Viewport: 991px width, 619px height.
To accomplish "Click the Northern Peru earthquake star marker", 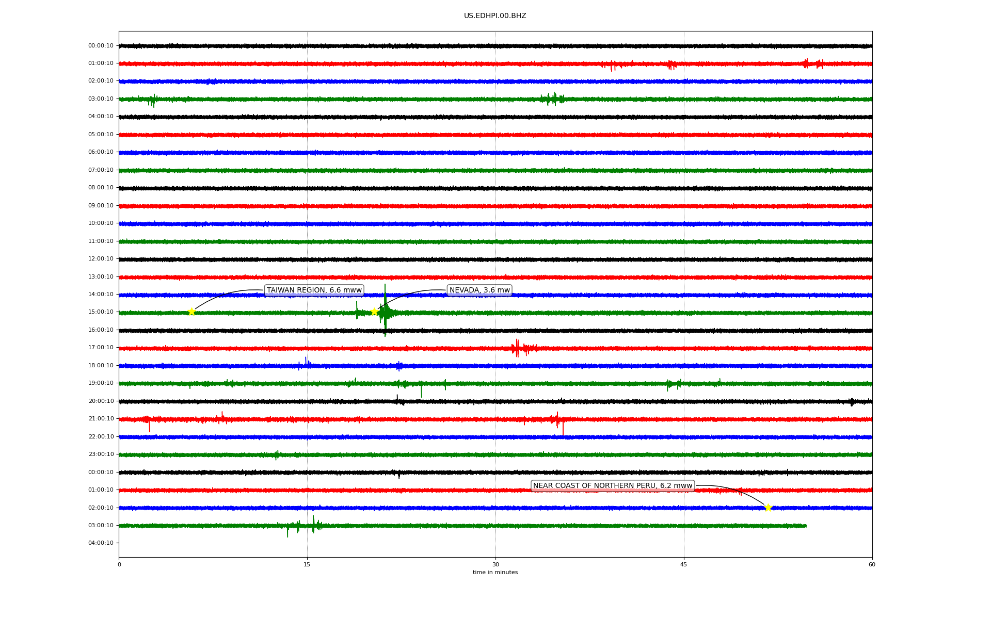I will 768,508.
